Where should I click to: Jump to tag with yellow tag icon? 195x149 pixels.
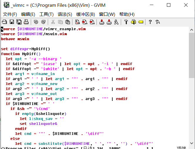141,22
